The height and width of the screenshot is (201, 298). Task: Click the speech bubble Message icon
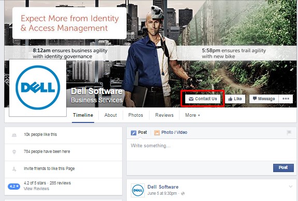(x=255, y=99)
